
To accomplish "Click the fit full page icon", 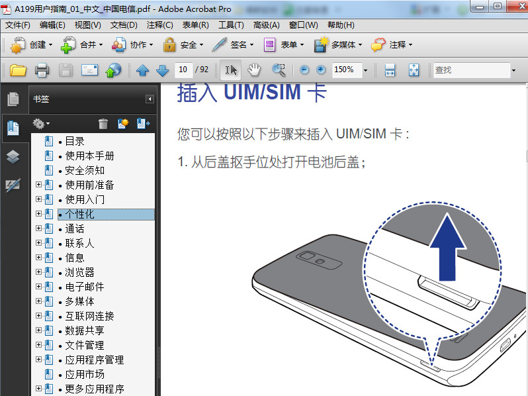I will (414, 70).
